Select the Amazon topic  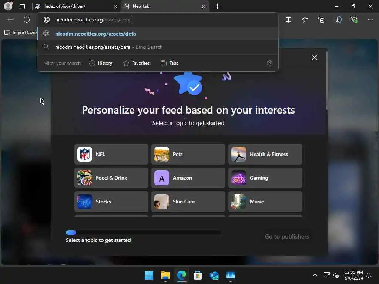(188, 178)
